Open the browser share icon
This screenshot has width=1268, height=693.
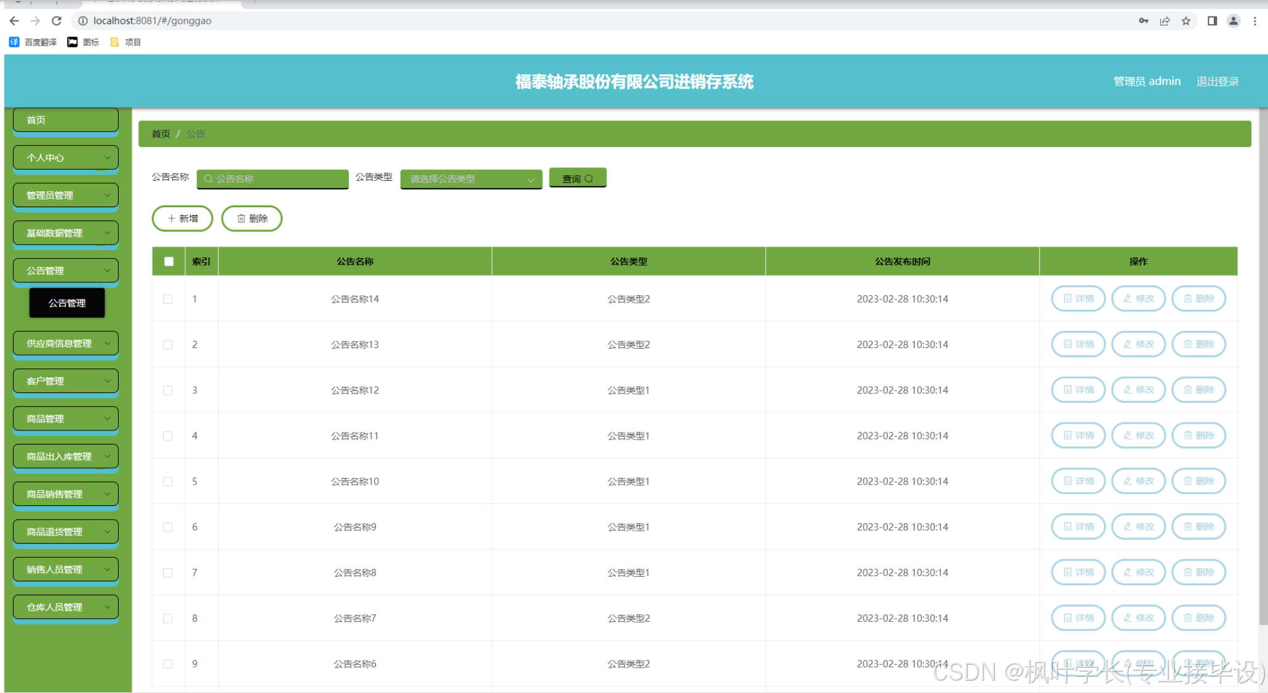(1165, 21)
